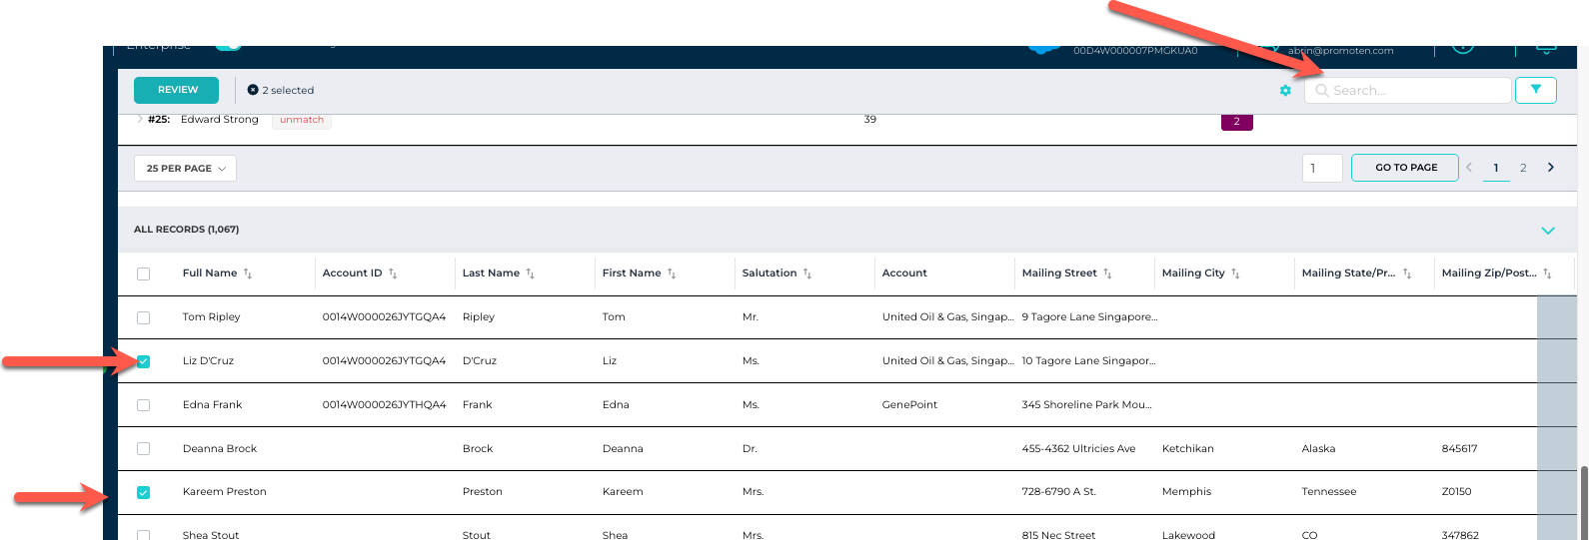Click the Edna Frank full name cell

(212, 405)
